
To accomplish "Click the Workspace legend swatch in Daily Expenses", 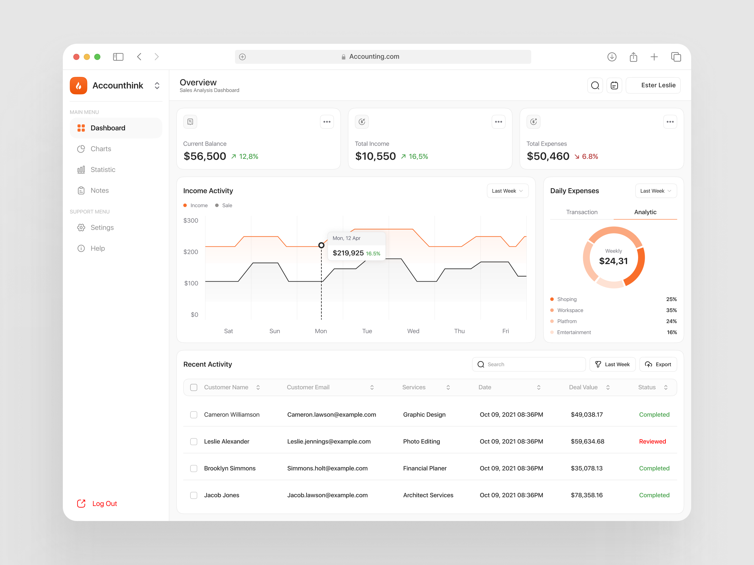I will click(552, 310).
